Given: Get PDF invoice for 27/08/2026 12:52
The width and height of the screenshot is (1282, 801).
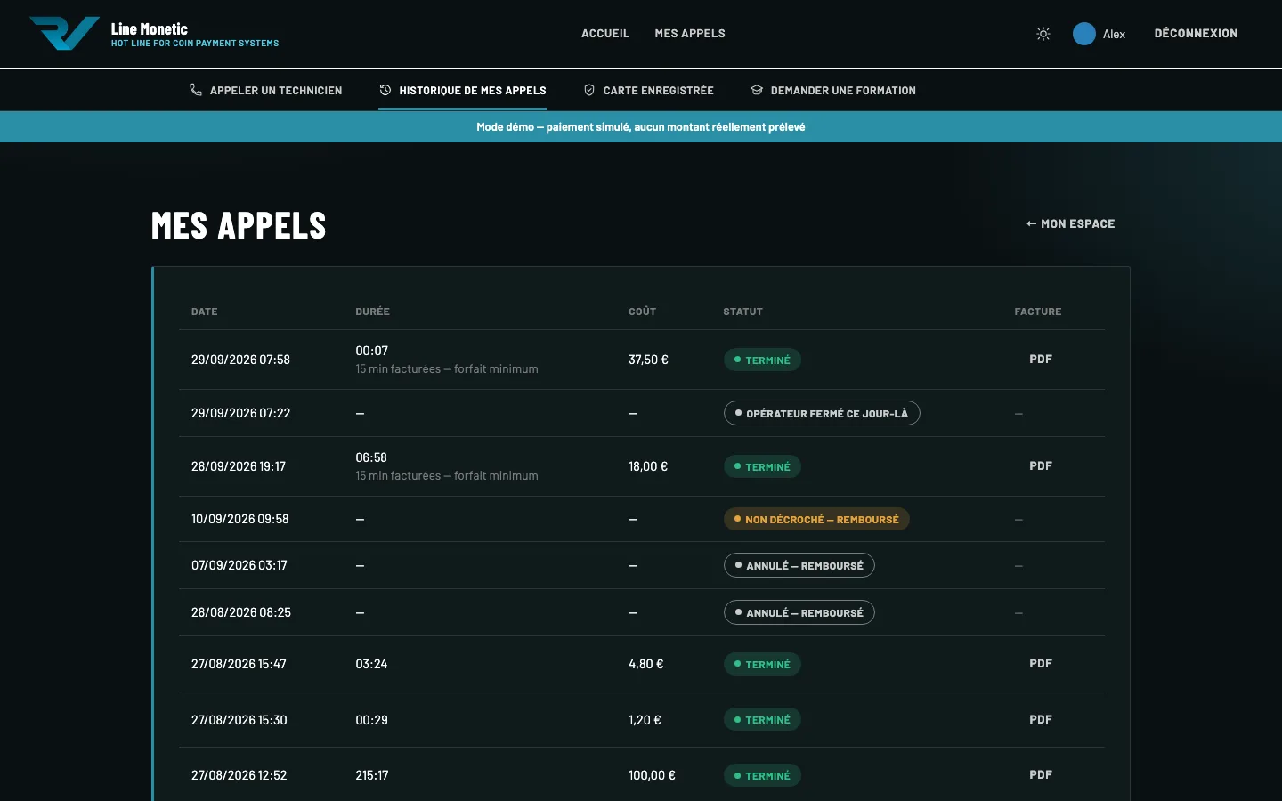Looking at the screenshot, I should [1041, 775].
